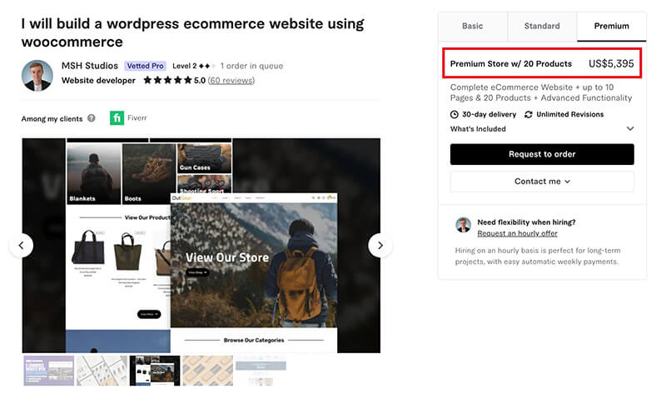Click the next image arrow in gallery
The width and height of the screenshot is (666, 404).
(x=380, y=245)
